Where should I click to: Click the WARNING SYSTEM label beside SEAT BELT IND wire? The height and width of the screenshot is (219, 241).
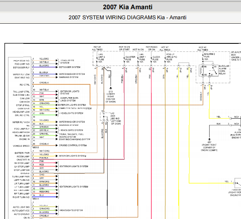click(x=69, y=77)
